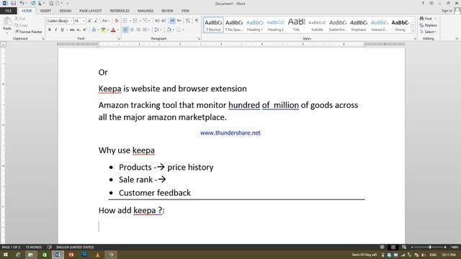Open the 75 WORDS count dialog
This screenshot has width=461, height=259.
coord(34,247)
